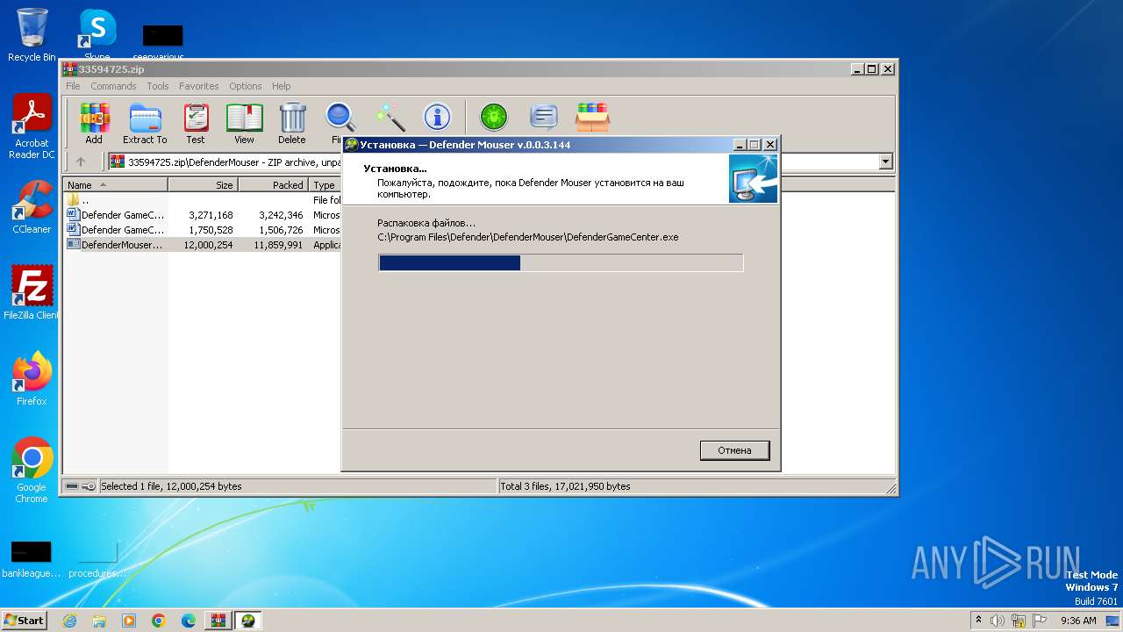Select the Defender GameC... file sized 3,271,168
This screenshot has width=1123, height=632.
(203, 215)
